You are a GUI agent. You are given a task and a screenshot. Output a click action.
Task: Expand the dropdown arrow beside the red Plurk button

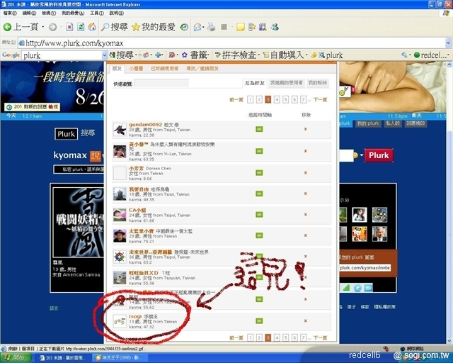(x=362, y=155)
